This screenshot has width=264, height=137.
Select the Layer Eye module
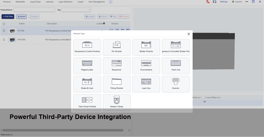(146, 84)
